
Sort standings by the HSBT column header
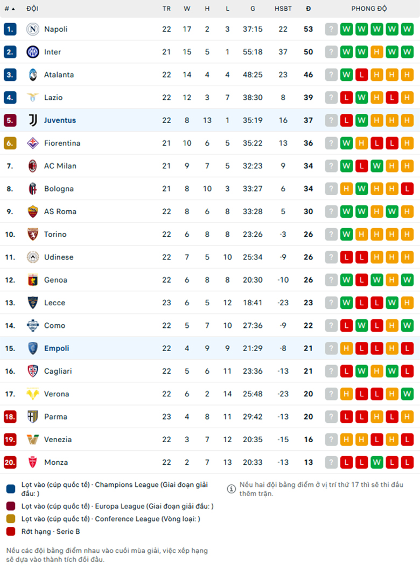click(x=283, y=9)
